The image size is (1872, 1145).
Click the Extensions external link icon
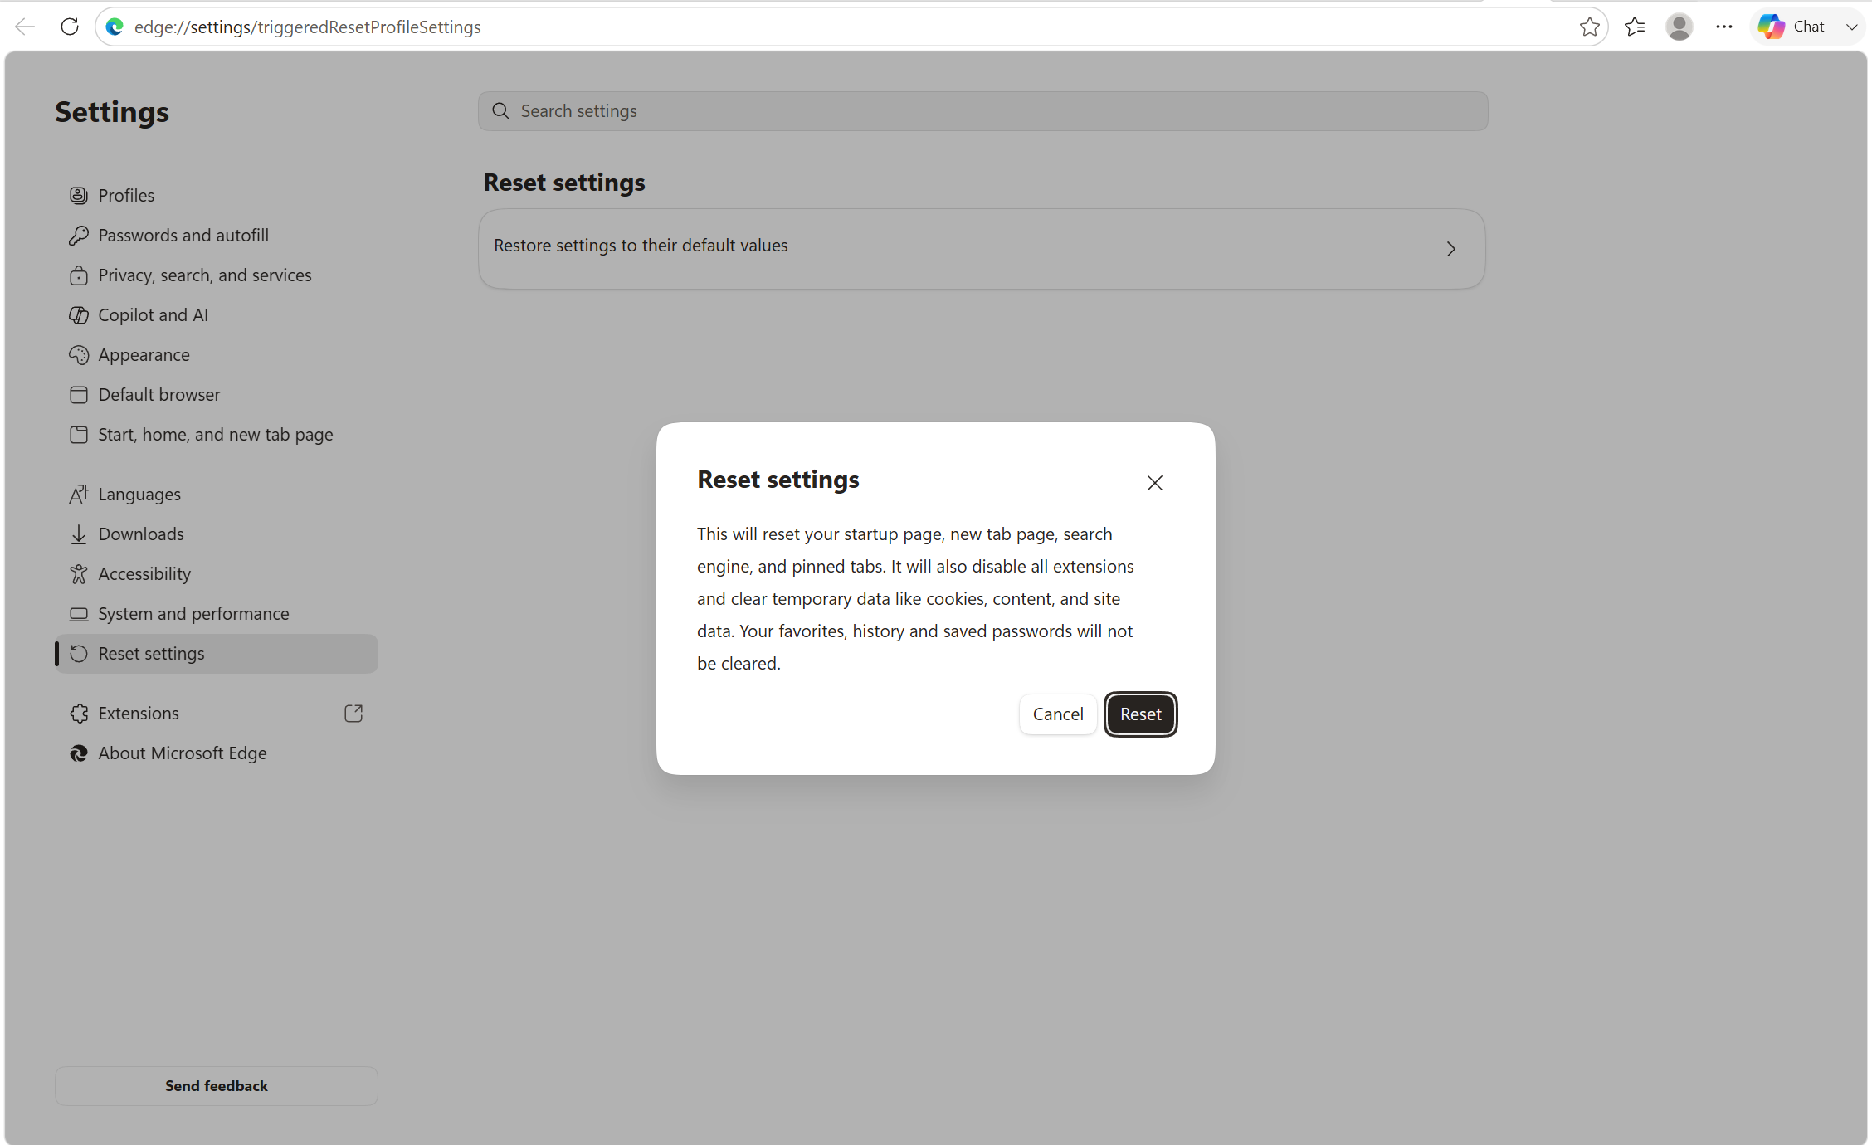(353, 714)
